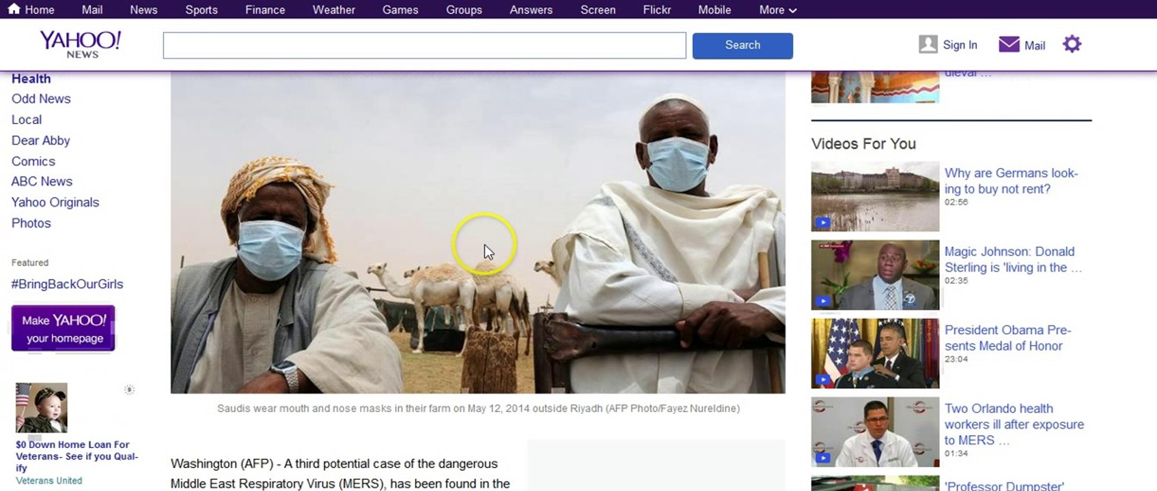Click the Mail text link in header
This screenshot has height=491, width=1157.
point(1035,46)
